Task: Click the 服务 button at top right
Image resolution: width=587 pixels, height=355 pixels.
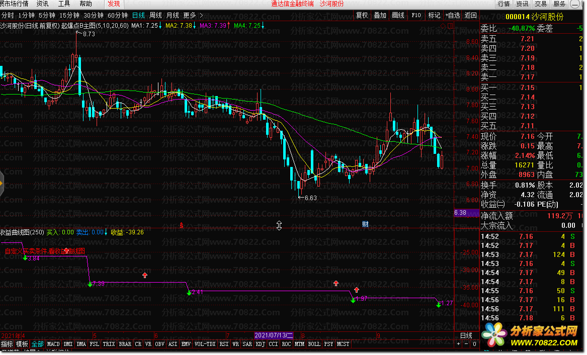Action: click(x=559, y=4)
